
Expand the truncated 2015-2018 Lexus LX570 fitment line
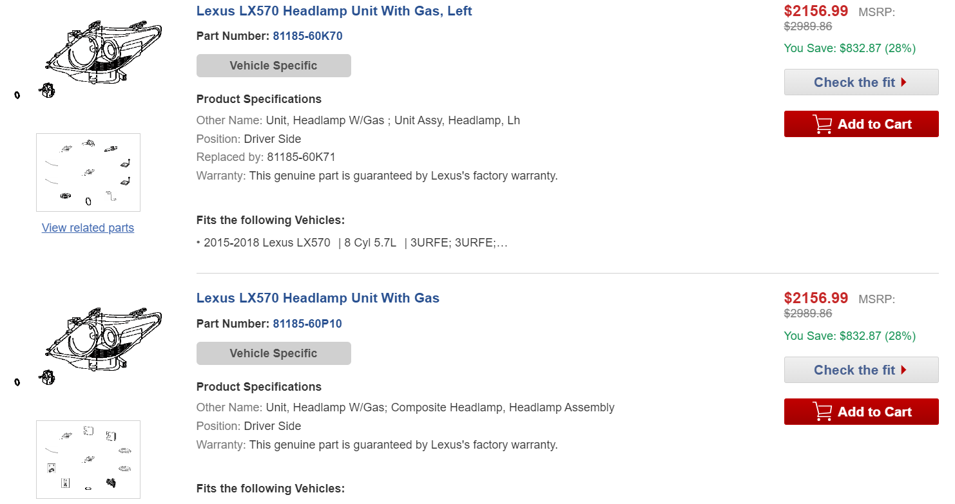[x=502, y=243]
